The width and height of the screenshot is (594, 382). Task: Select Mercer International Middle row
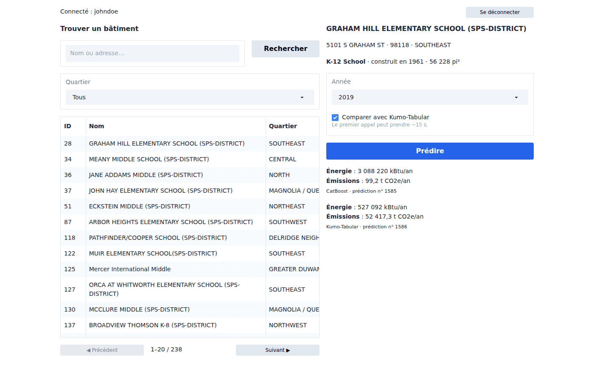(190, 269)
